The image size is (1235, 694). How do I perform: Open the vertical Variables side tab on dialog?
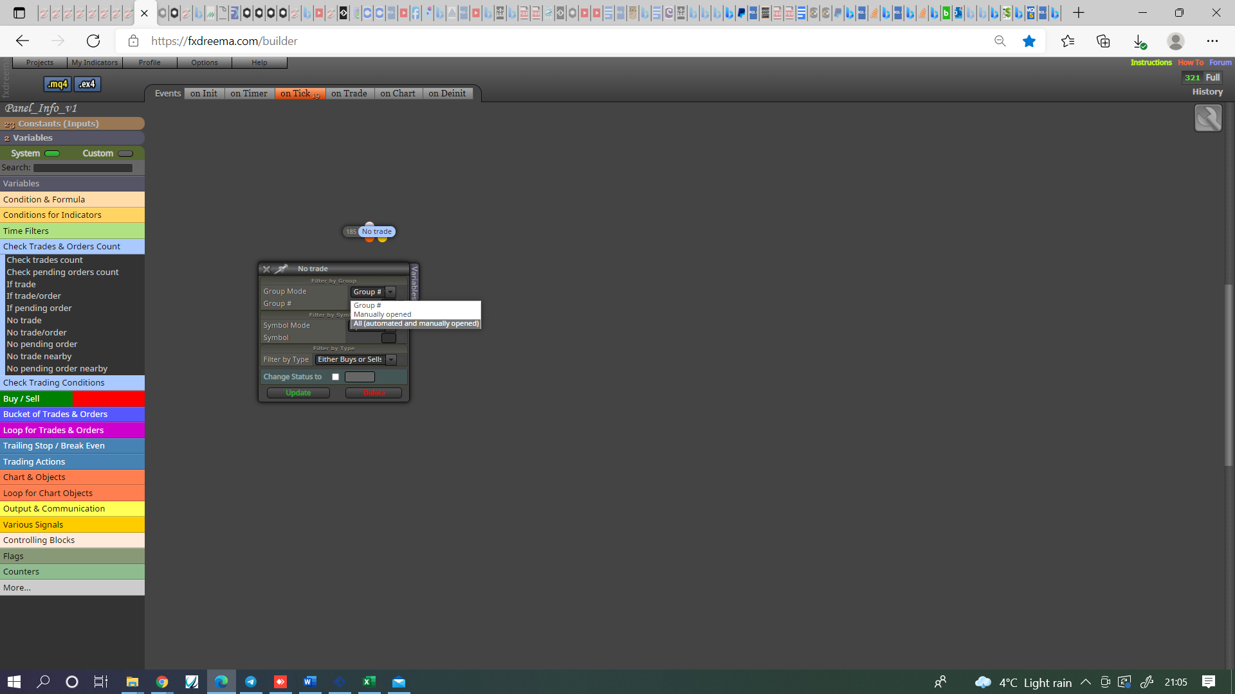414,282
